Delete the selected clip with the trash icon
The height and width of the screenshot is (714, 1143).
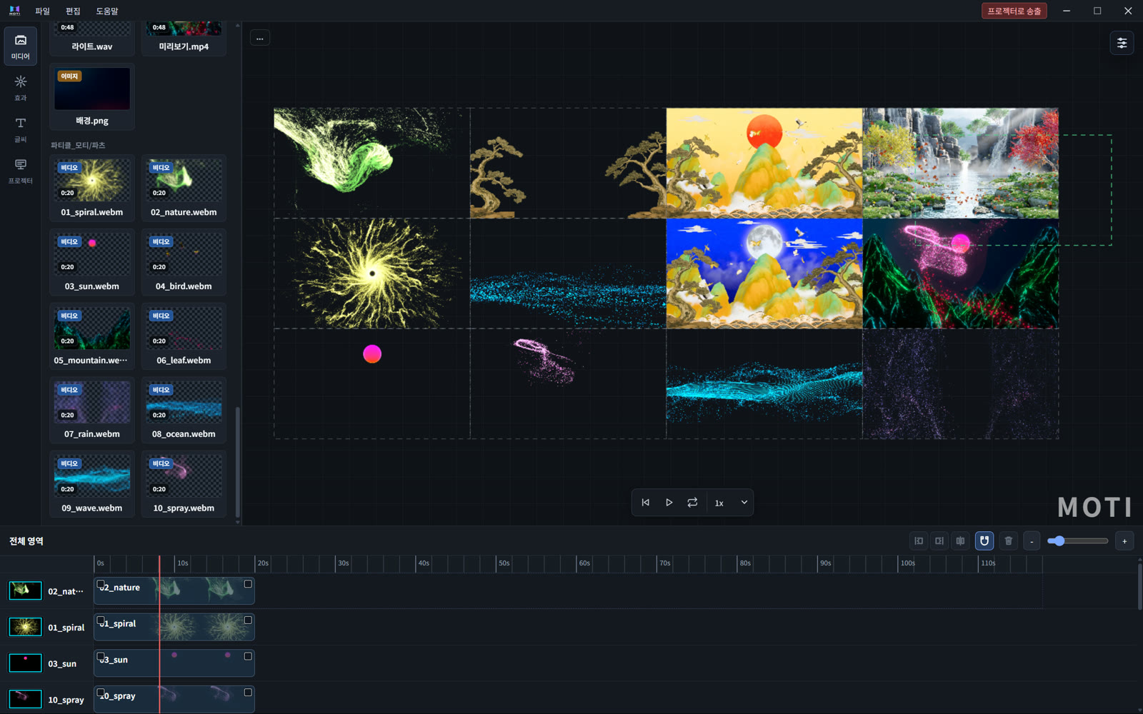tap(1008, 541)
